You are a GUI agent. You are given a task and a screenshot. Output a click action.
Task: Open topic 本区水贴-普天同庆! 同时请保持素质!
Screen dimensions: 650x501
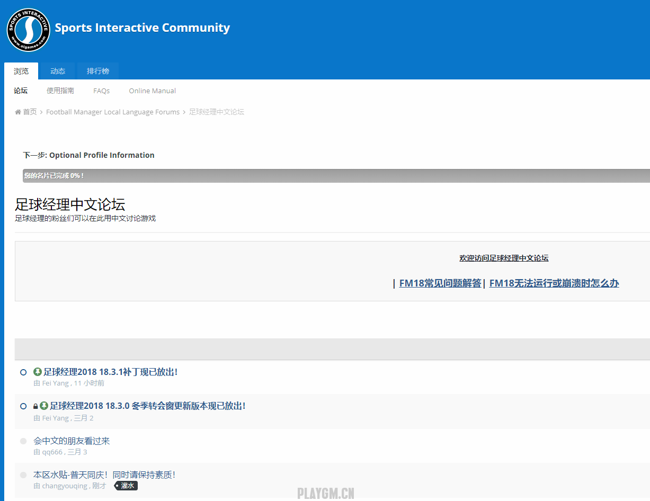[104, 475]
